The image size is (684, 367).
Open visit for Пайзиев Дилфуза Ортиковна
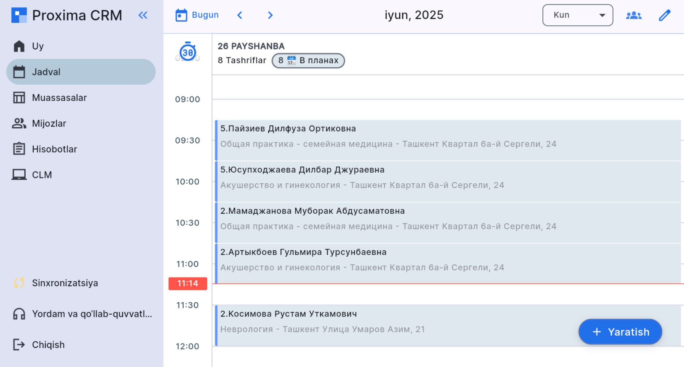pos(447,140)
